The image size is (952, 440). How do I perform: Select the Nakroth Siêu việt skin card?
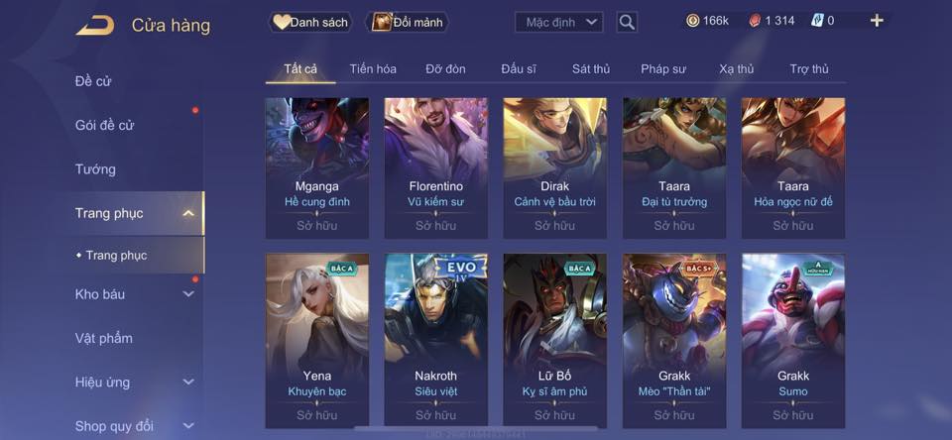click(436, 341)
